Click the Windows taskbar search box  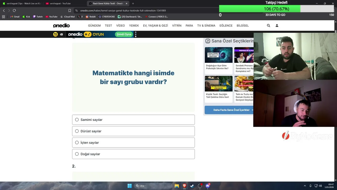[x=153, y=186]
